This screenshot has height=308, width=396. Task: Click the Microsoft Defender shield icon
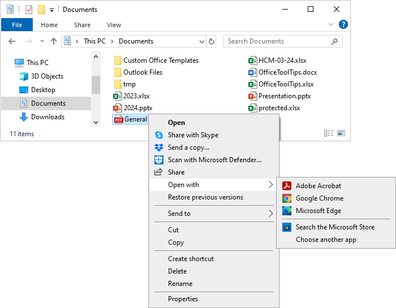coord(159,160)
